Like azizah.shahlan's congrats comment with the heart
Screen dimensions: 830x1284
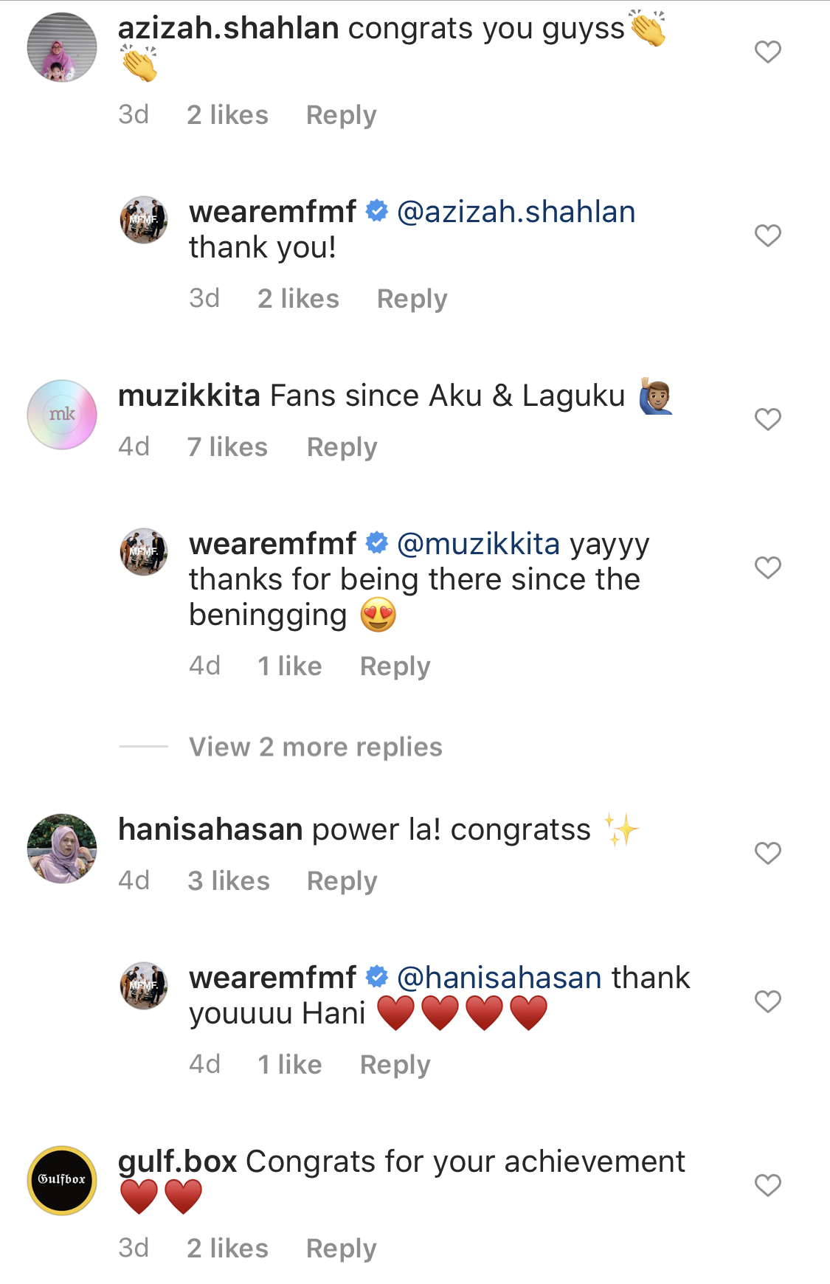coord(767,52)
